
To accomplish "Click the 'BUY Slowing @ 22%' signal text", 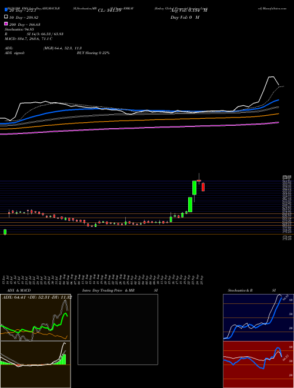I will 93,53.
